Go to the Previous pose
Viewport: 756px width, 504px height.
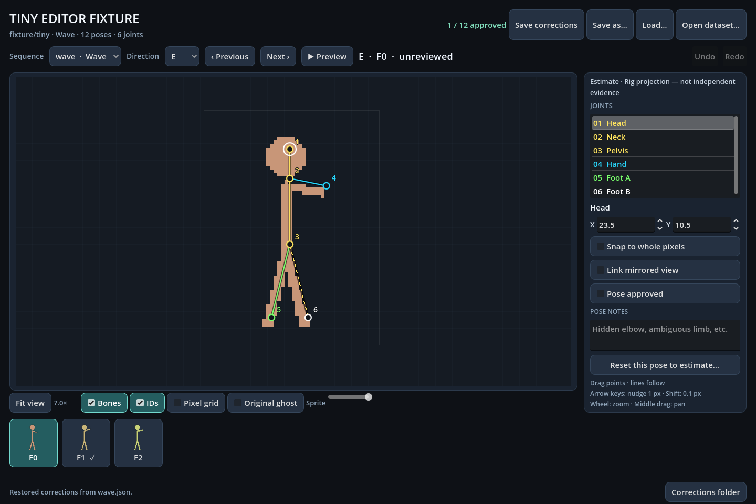pyautogui.click(x=230, y=56)
